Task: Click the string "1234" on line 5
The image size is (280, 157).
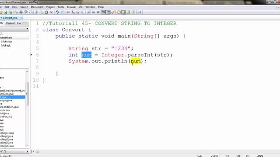Action: [x=121, y=48]
